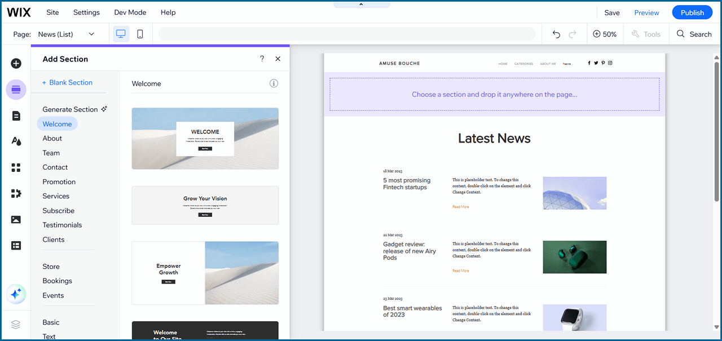Click the Latest News heading
Screen dimensions: 722x341
tap(494, 138)
